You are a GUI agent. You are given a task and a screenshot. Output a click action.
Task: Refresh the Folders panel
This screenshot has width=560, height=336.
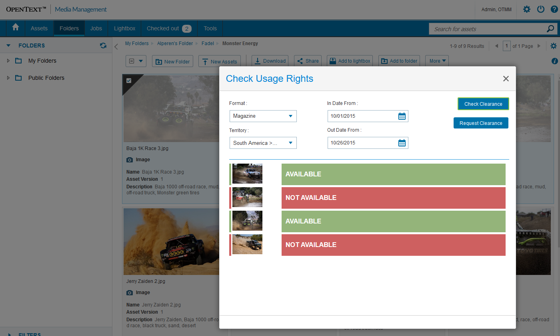tap(103, 45)
